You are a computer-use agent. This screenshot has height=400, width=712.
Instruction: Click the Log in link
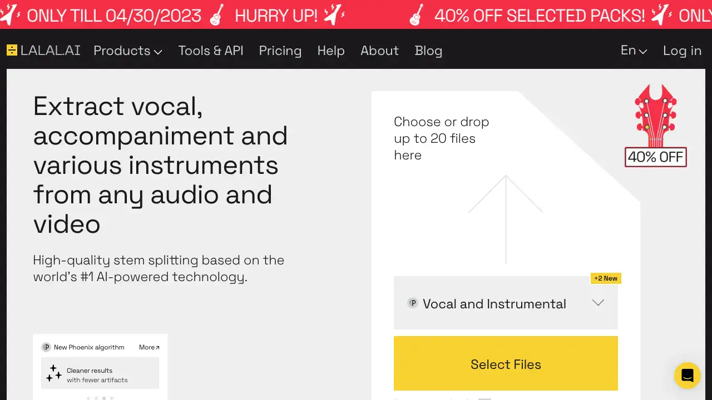pos(682,51)
